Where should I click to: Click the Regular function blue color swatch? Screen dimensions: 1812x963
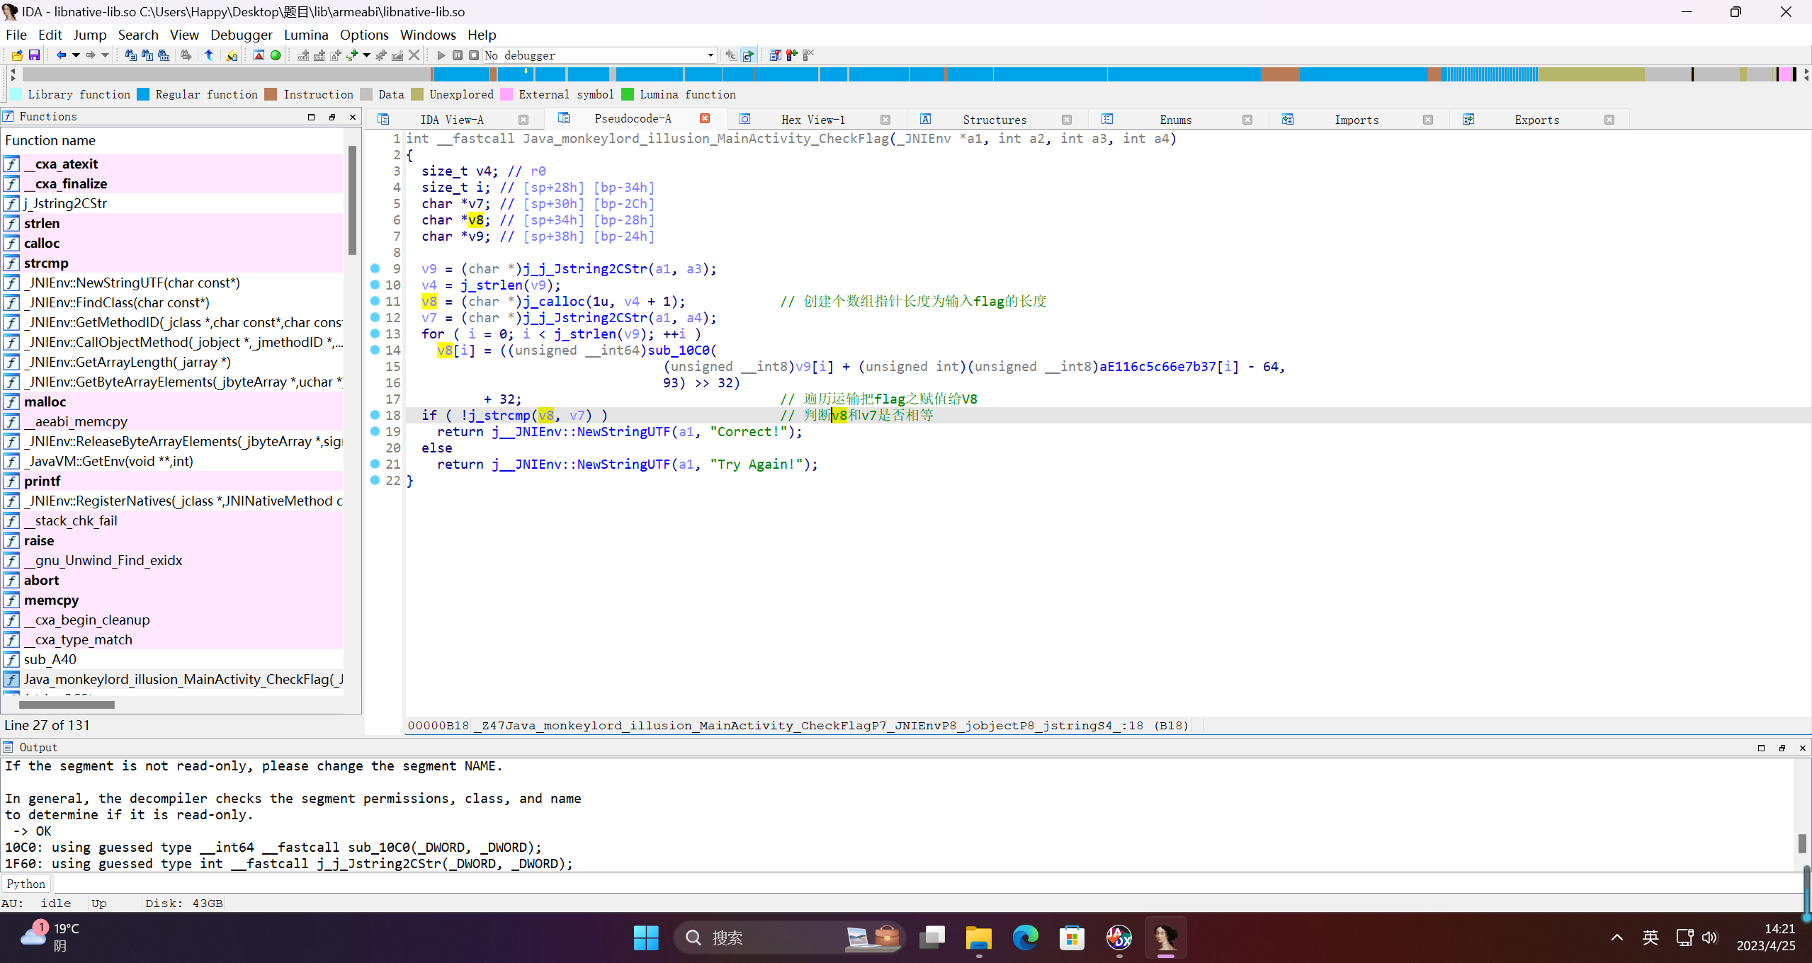143,94
